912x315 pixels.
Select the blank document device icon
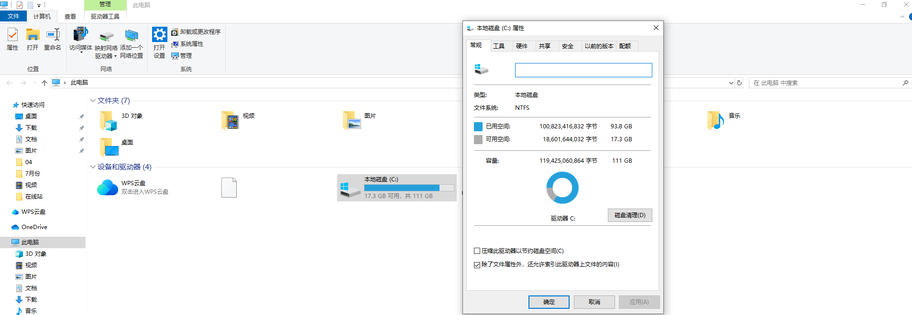click(229, 188)
